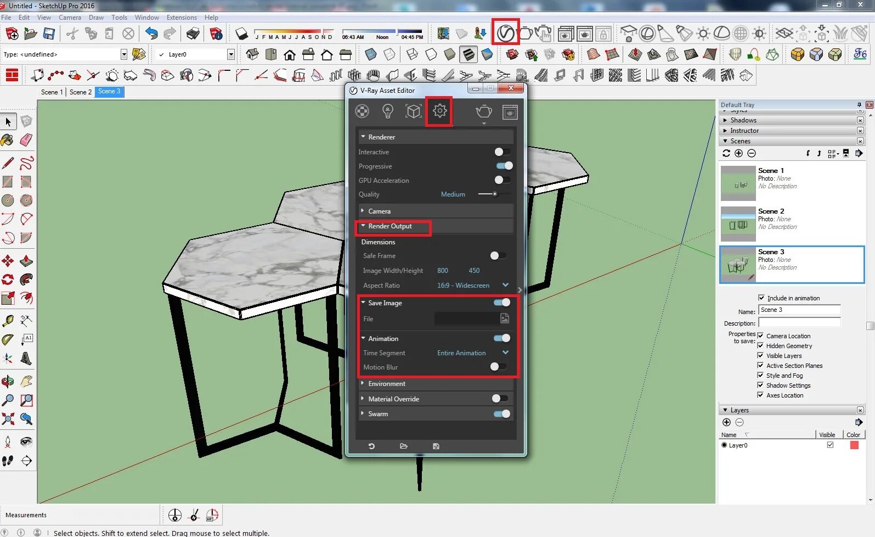Image resolution: width=875 pixels, height=537 pixels.
Task: Toggle Layer0 visible checkbox
Action: tap(830, 445)
